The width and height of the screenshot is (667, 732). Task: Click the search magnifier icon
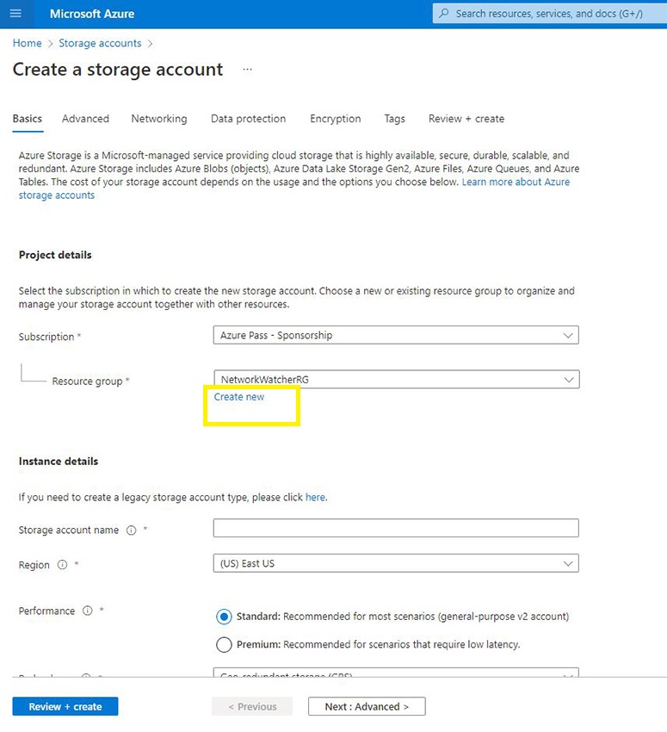(x=444, y=14)
